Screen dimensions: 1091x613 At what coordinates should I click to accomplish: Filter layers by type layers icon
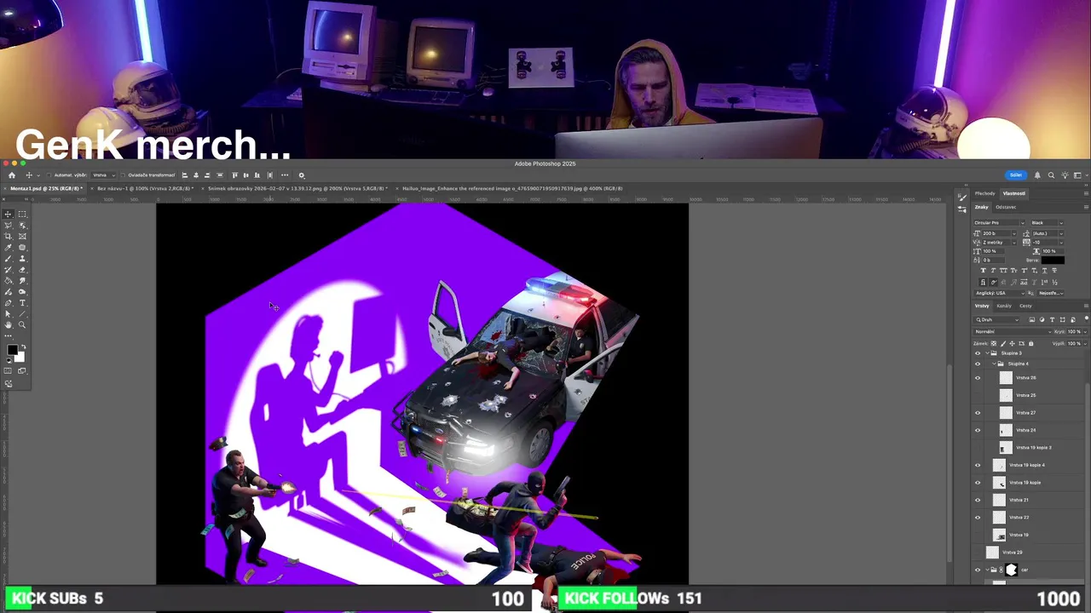(1052, 319)
